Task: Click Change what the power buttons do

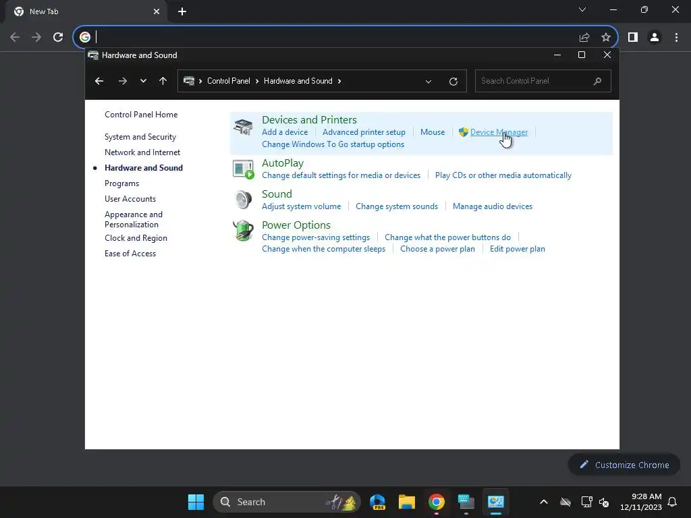Action: 448,237
